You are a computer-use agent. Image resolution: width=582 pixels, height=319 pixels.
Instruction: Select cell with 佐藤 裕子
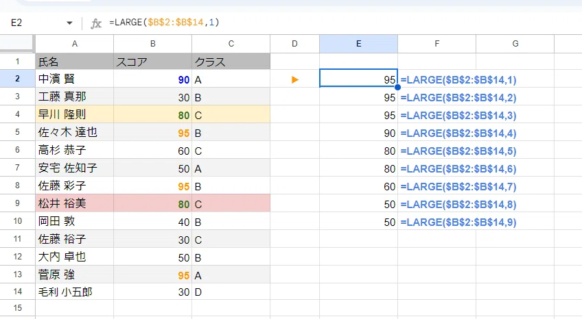[x=75, y=239]
